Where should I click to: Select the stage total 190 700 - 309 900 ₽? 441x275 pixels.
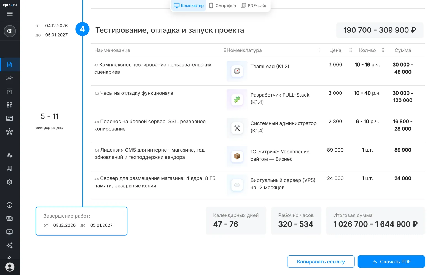(380, 30)
